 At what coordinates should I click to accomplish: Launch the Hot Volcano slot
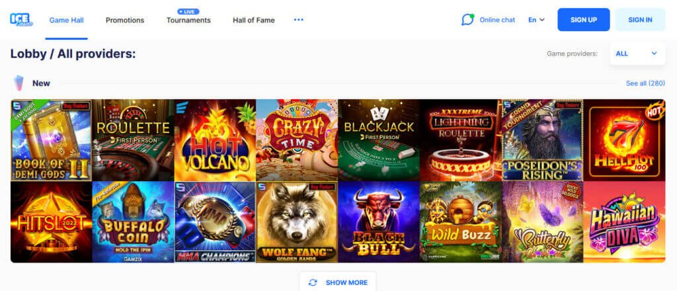215,140
